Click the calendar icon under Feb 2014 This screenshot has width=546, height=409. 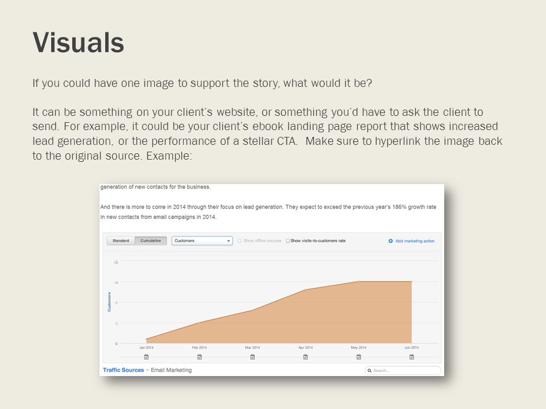click(x=200, y=357)
